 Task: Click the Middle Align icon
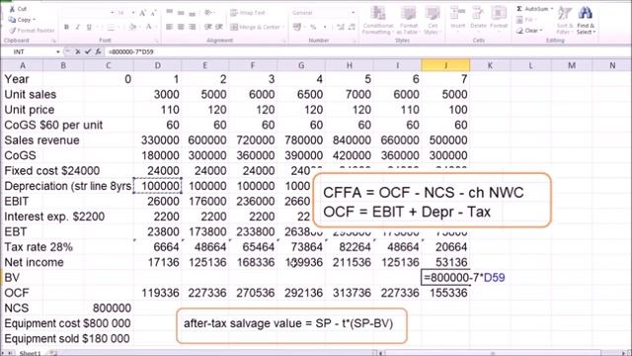[x=181, y=13]
